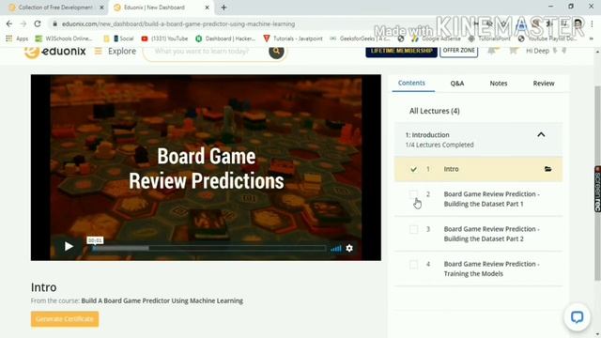This screenshot has height=338, width=601.
Task: Switch to the Q&A tab
Action: (457, 84)
